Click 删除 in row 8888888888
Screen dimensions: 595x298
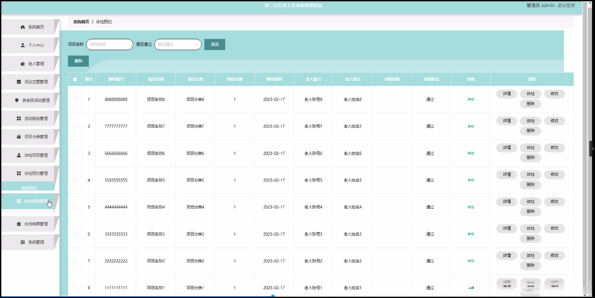pos(531,104)
